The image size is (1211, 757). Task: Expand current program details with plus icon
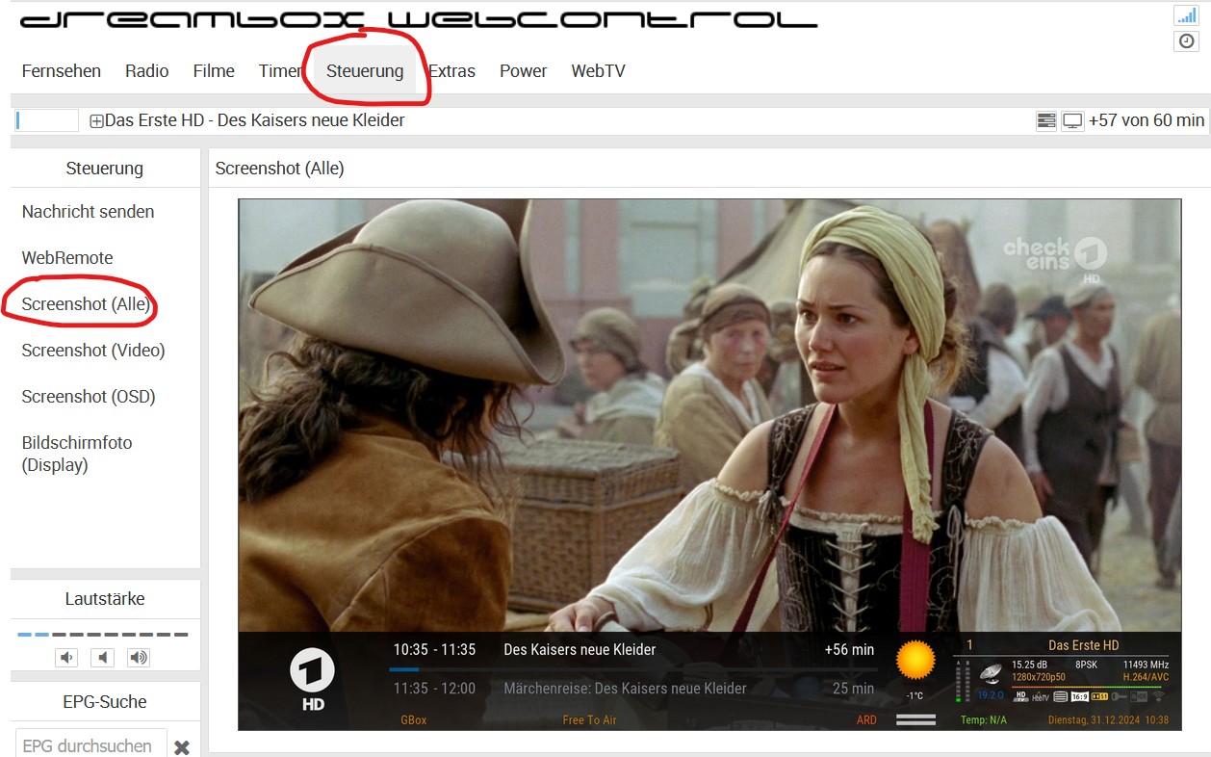[x=96, y=121]
